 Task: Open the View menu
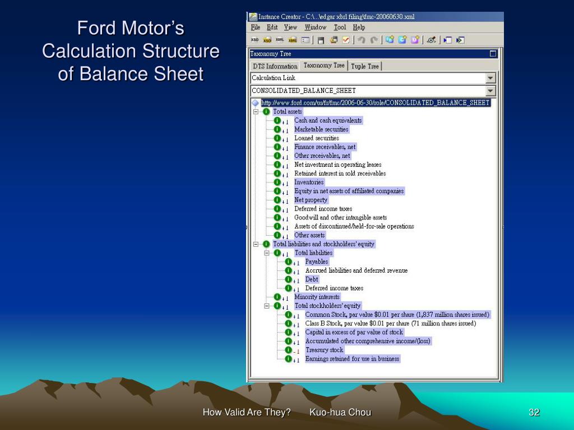[x=291, y=27]
